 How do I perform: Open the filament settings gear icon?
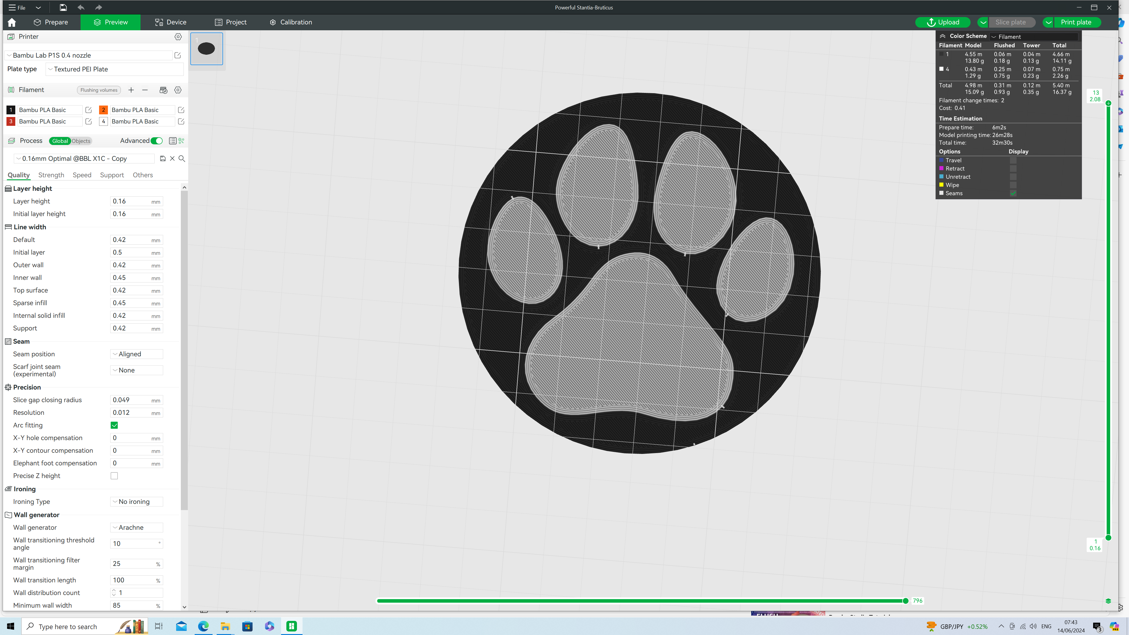178,90
